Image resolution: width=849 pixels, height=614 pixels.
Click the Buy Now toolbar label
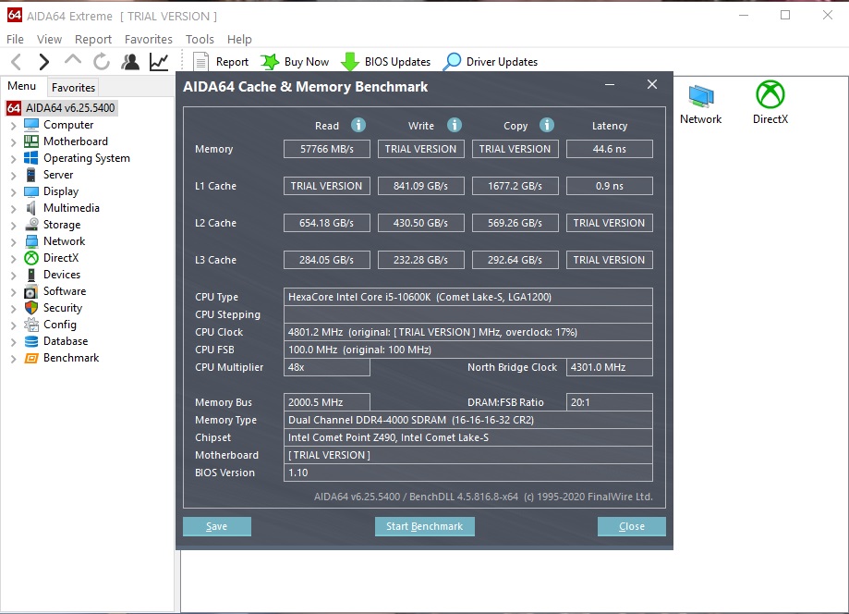tap(307, 62)
